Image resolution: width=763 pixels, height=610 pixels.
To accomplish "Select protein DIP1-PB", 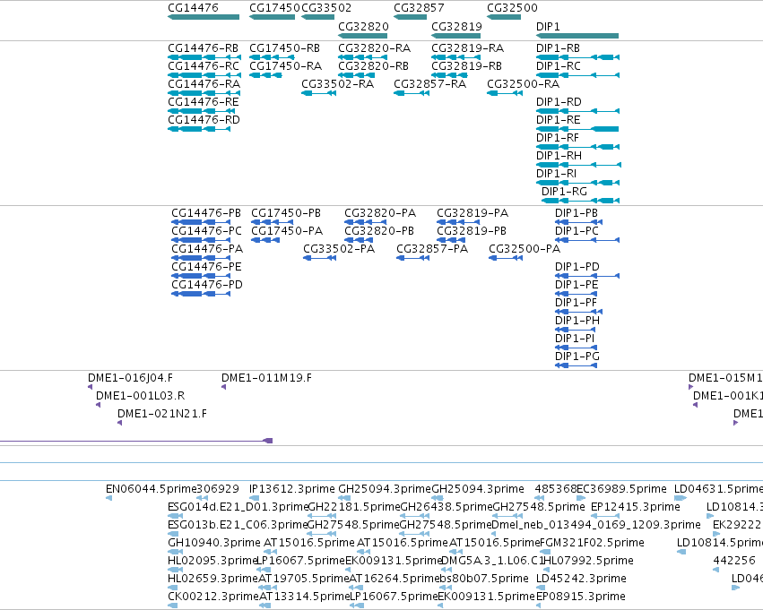I will (x=577, y=213).
